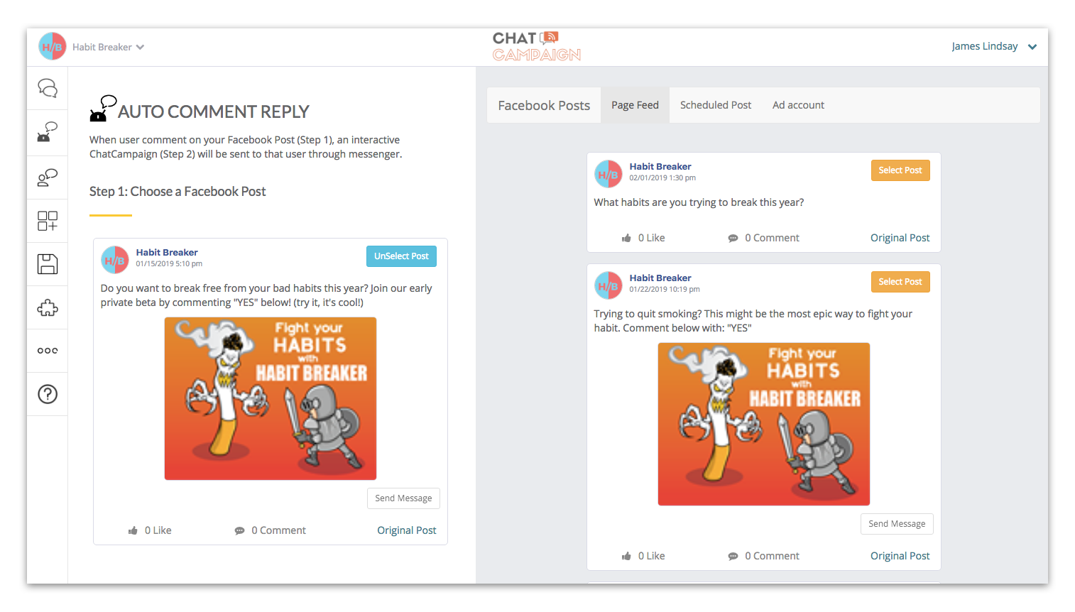This screenshot has width=1075, height=612.
Task: Click H/B avatar on the 01/22/2019 post
Action: click(x=609, y=285)
